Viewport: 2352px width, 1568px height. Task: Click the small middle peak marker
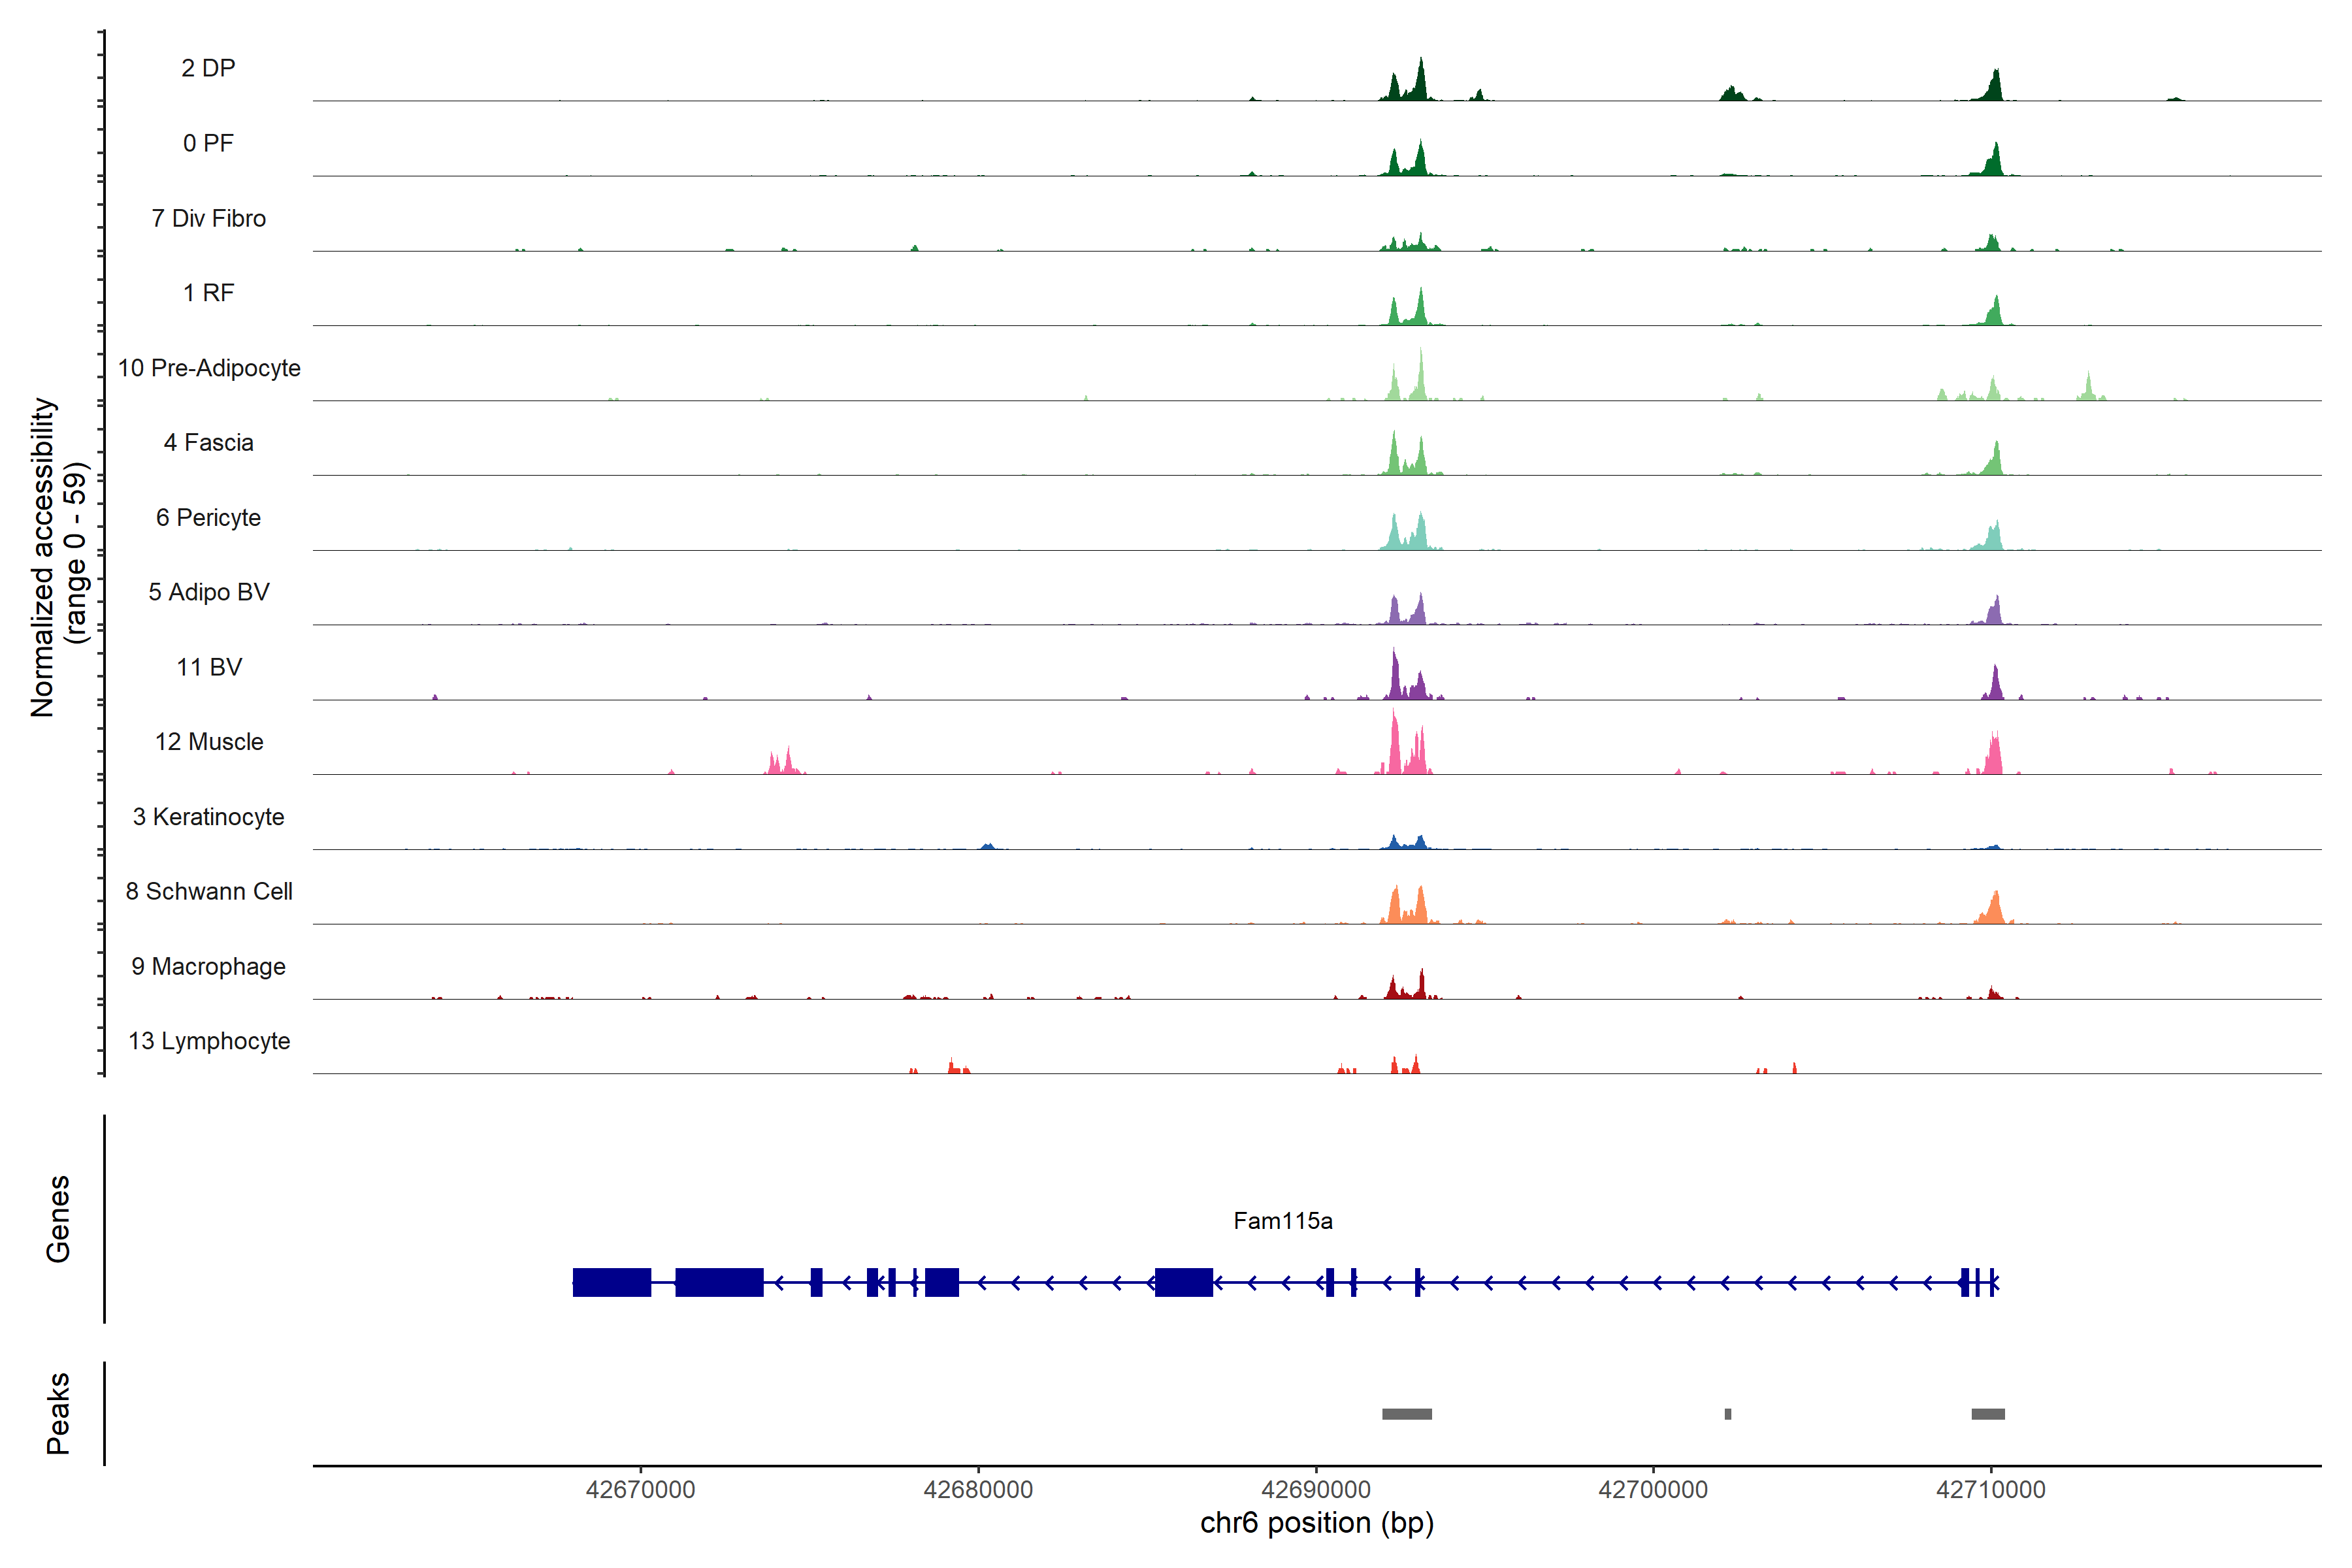point(1728,1414)
